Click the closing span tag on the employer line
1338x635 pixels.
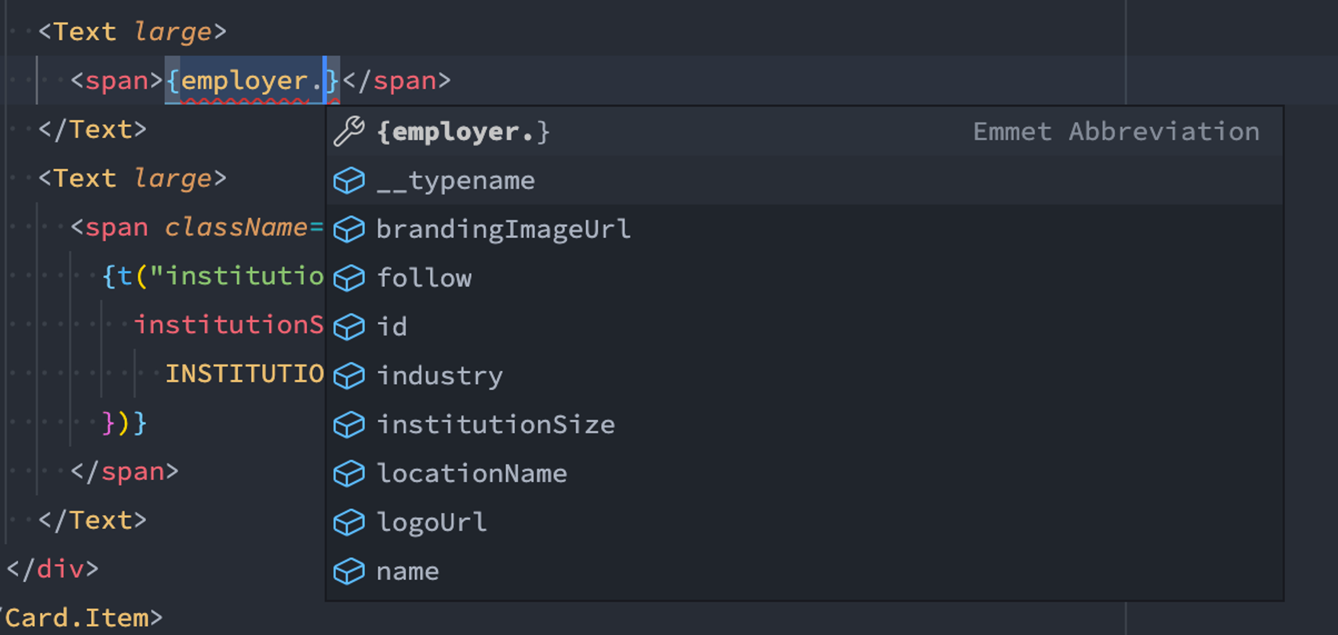[x=397, y=81]
